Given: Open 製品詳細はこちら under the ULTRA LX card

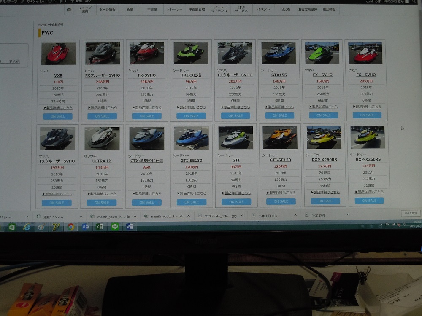Looking at the screenshot, I should (102, 194).
